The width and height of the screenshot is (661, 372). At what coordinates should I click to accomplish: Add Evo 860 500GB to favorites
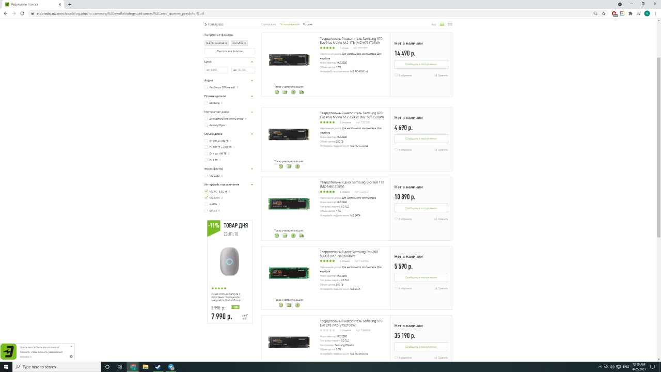pyautogui.click(x=403, y=288)
